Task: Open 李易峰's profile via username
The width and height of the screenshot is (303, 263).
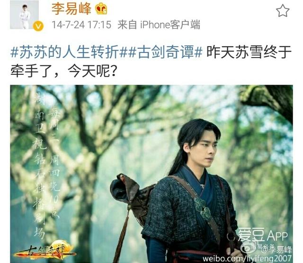Action: (x=71, y=9)
